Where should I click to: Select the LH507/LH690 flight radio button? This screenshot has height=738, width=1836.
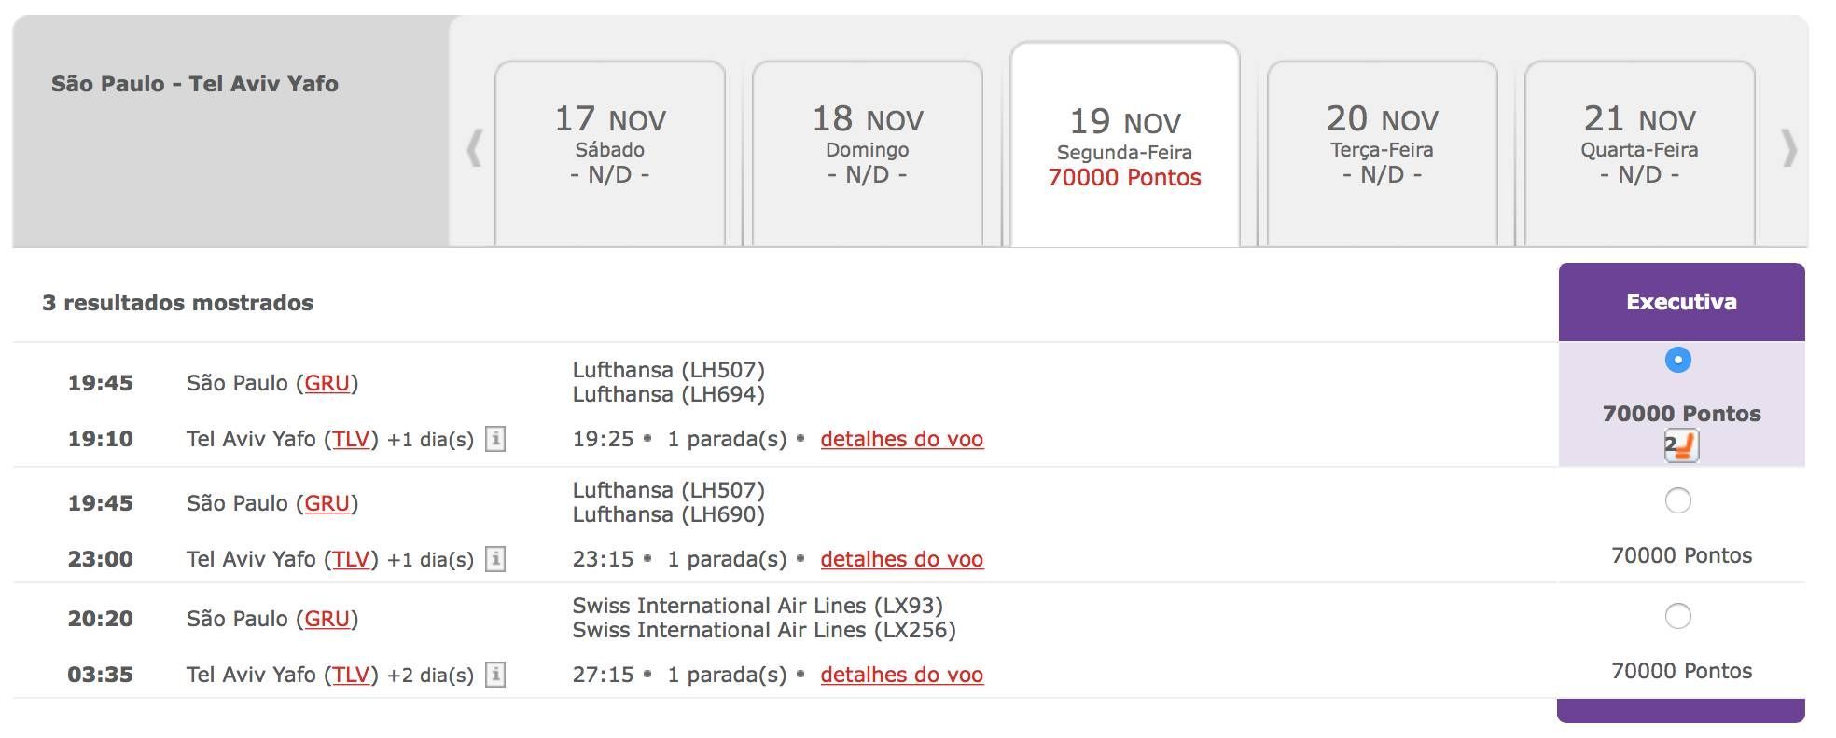[1677, 500]
